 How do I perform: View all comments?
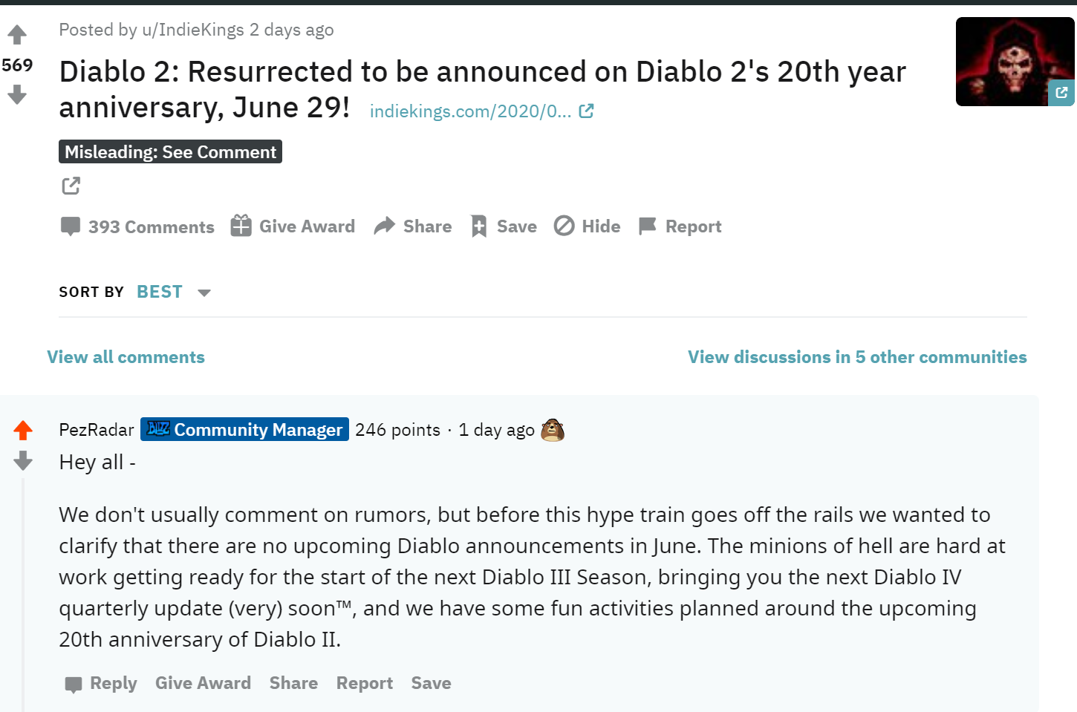(126, 357)
